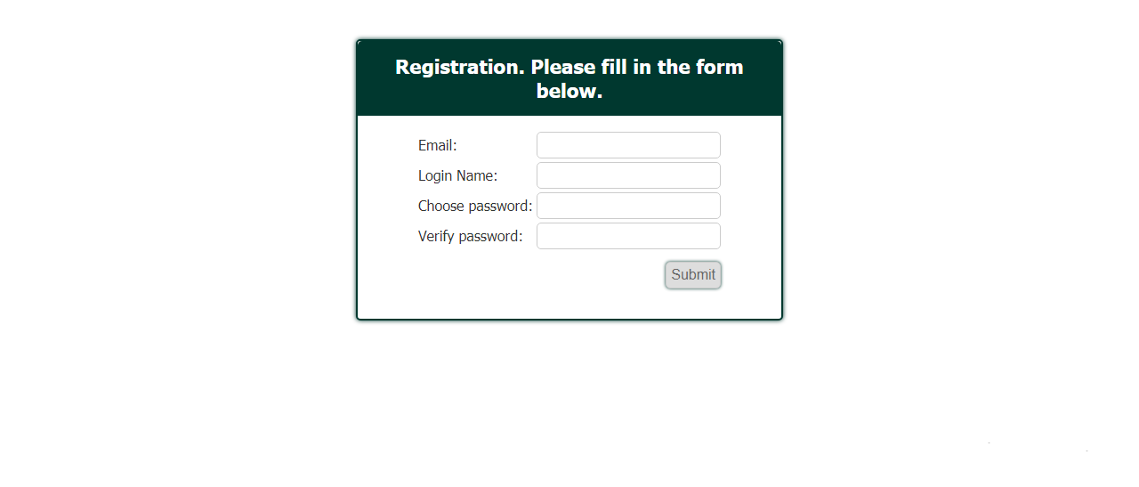Click the 'Choose password:' label
The image size is (1139, 487).
tap(475, 207)
